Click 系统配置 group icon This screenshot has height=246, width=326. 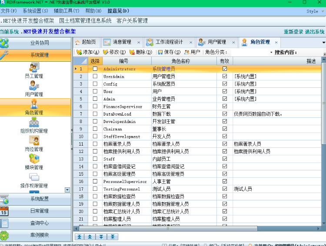click(4, 199)
